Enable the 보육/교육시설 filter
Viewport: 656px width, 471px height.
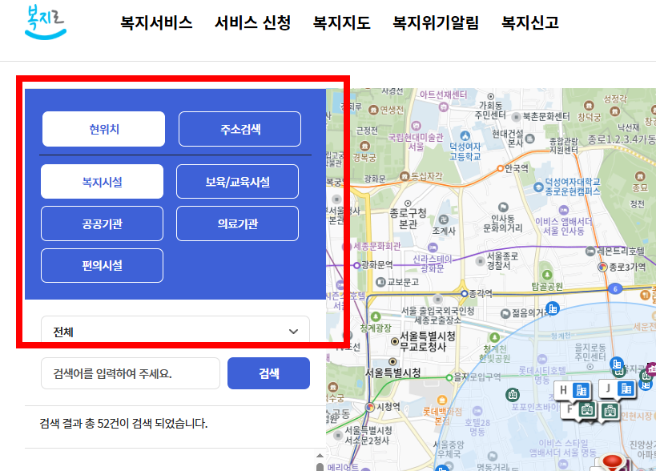click(236, 181)
